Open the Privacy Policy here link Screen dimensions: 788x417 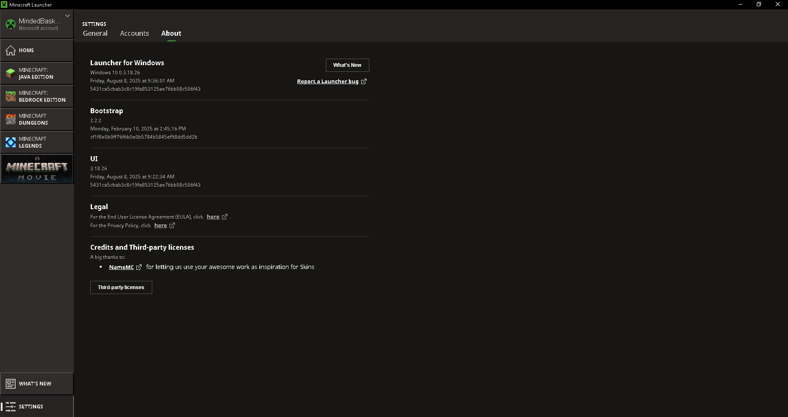point(160,226)
